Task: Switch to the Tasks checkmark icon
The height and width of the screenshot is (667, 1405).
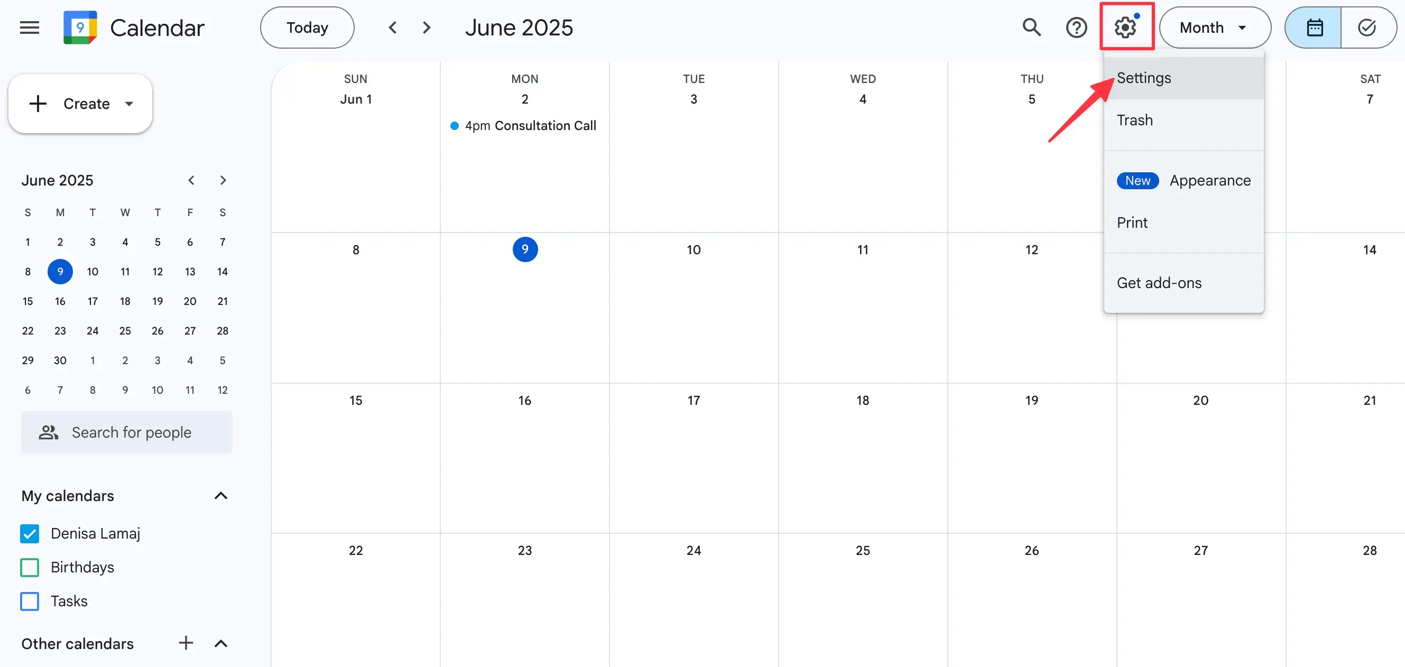Action: (x=1367, y=28)
